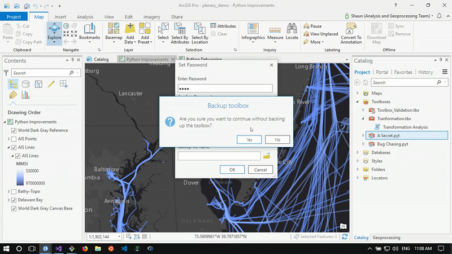Expand Toolbox_Validation.tbx
Viewport: 452px width, 254px height.
[363, 110]
